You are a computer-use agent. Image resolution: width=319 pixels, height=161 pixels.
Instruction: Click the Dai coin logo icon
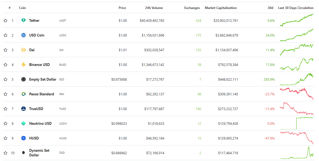(24, 50)
